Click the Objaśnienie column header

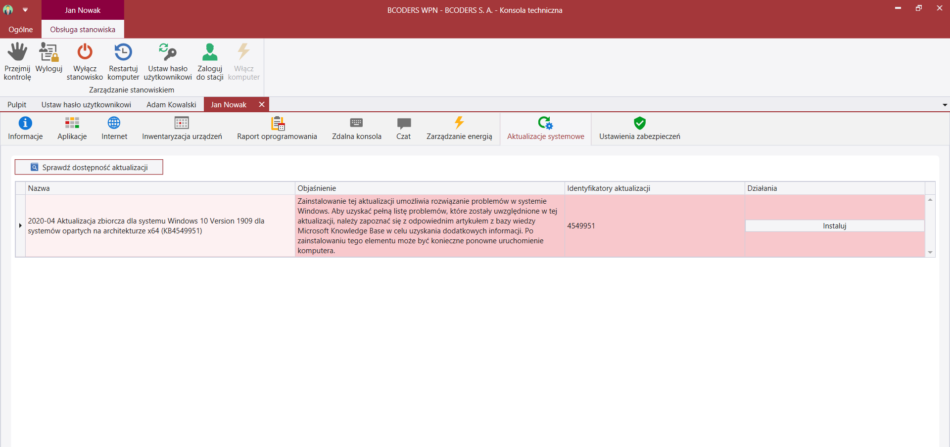[x=430, y=188]
